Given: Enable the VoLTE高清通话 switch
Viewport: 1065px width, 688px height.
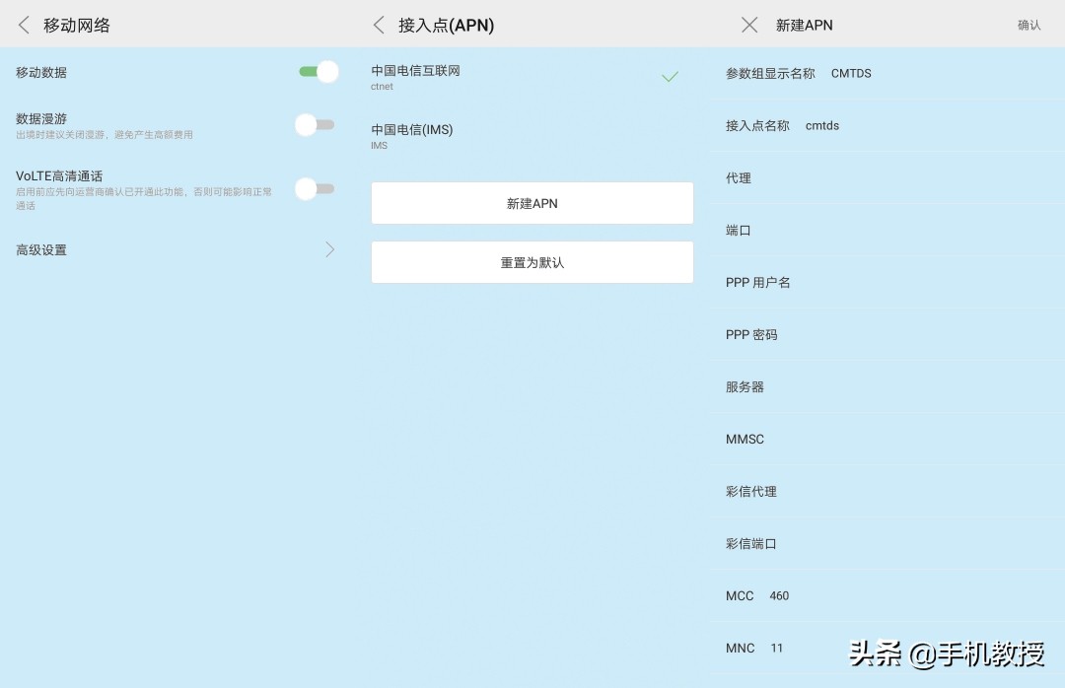Looking at the screenshot, I should click(x=316, y=188).
